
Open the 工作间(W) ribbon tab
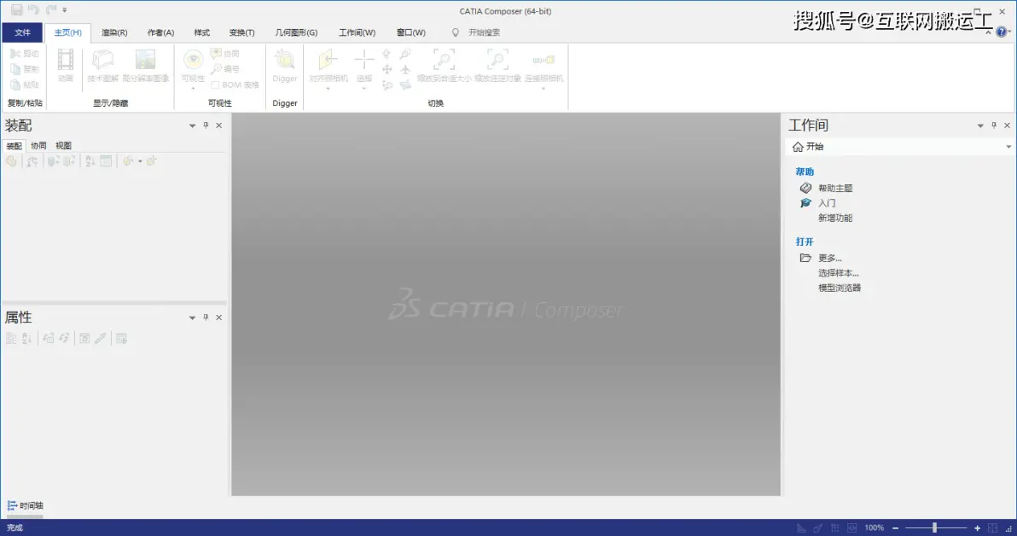coord(357,32)
